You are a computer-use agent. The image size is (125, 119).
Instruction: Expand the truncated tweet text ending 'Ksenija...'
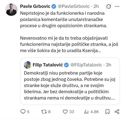click(69, 32)
